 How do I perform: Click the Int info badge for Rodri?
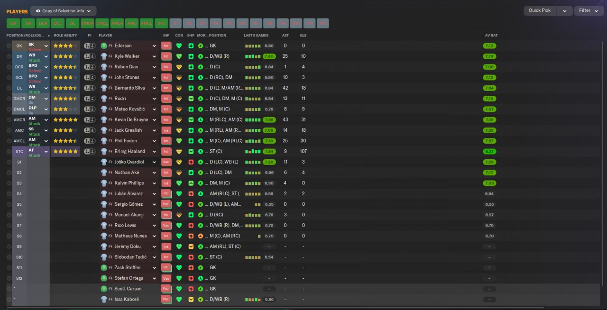coord(166,99)
